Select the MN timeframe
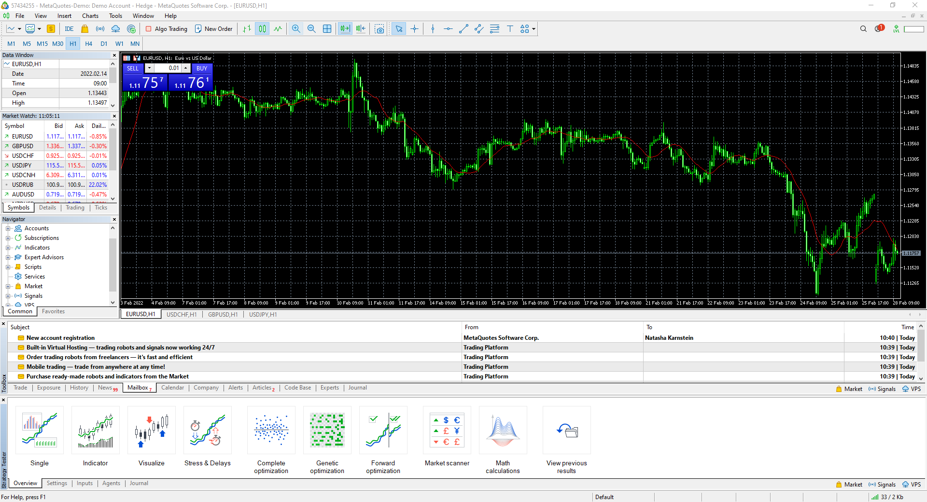Screen dimensions: 927x502 (x=135, y=43)
